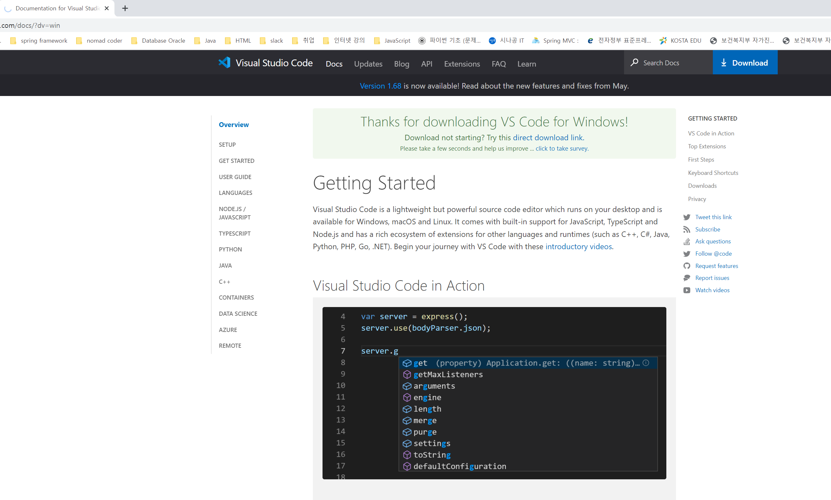831x500 pixels.
Task: Click the GitHub Request features icon
Action: (687, 266)
